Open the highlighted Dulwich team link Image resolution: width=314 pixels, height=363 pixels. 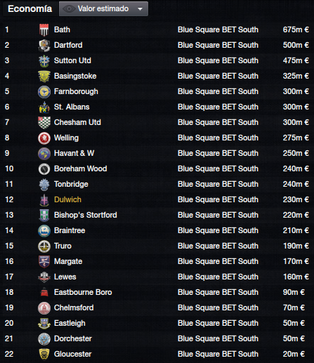pos(67,199)
